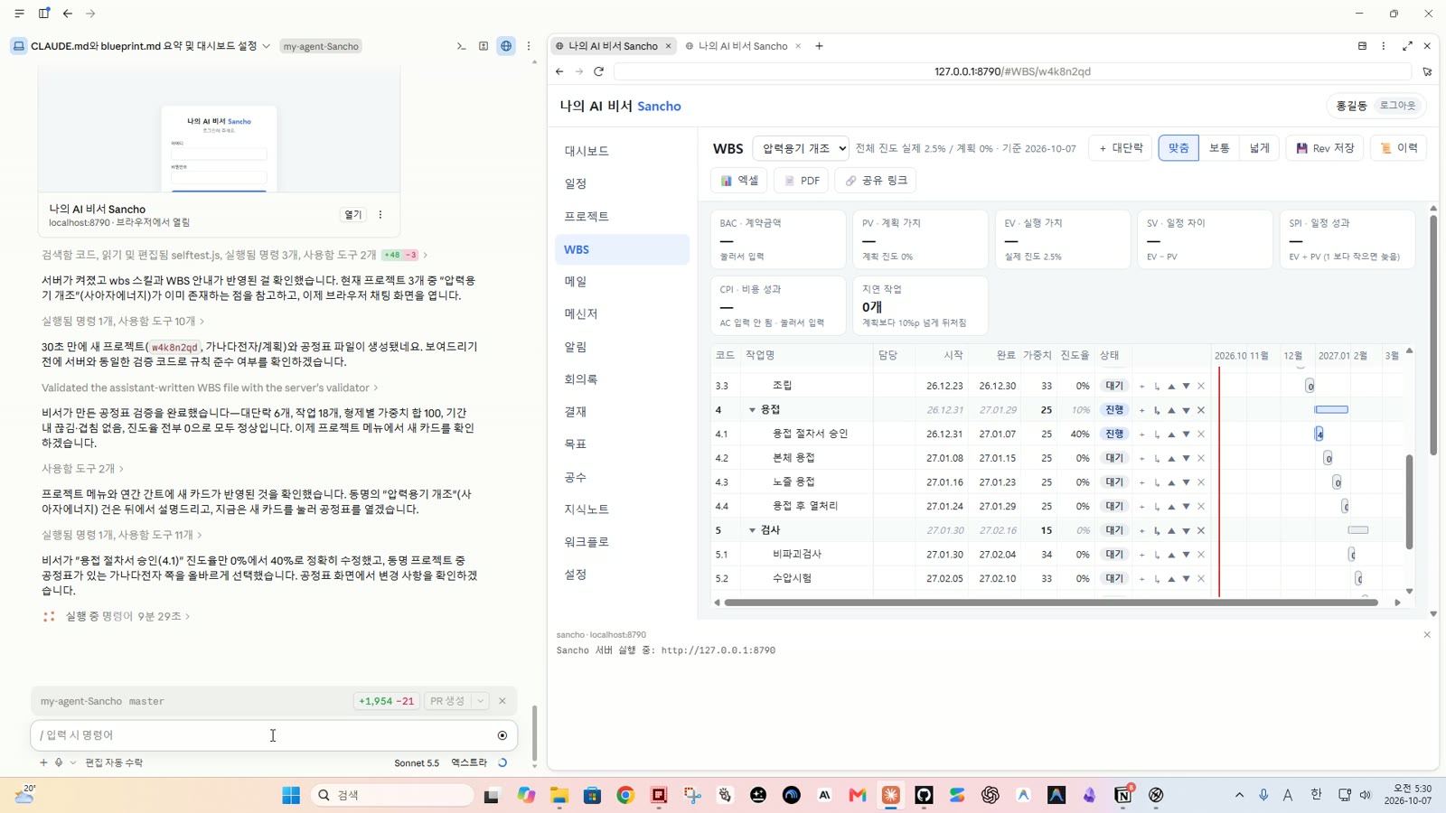
Task: Click the 열기 button on the preview card
Action: (x=352, y=215)
